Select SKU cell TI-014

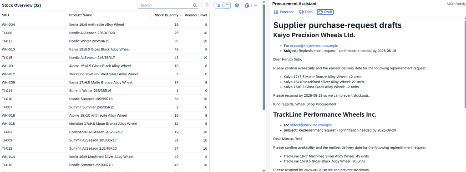coord(7,91)
